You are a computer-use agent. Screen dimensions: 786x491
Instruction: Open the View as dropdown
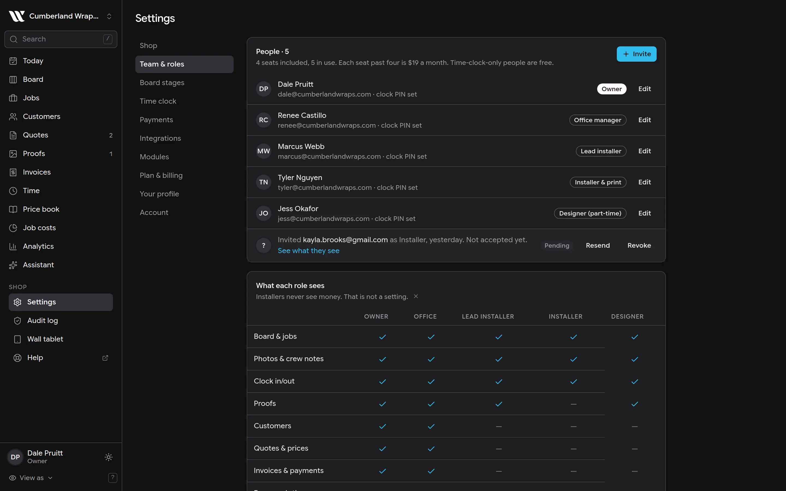(x=31, y=478)
